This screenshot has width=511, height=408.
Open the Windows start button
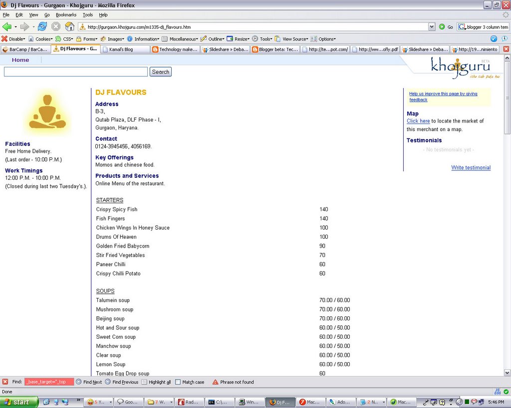19,402
